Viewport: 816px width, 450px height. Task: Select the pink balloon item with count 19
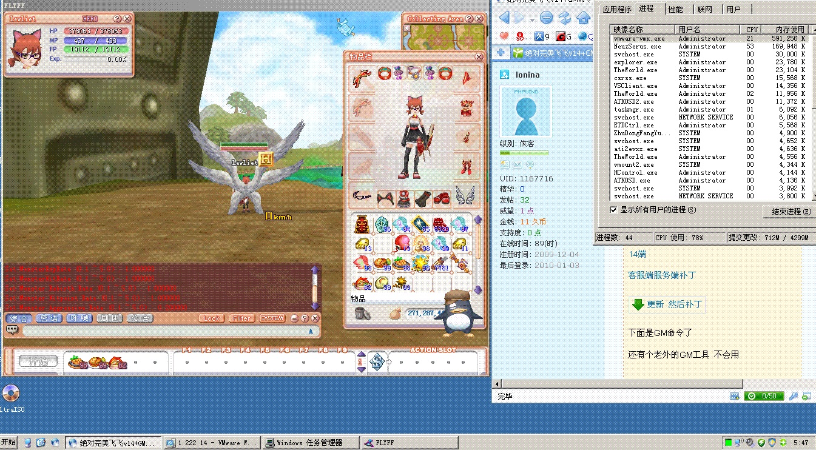point(402,244)
